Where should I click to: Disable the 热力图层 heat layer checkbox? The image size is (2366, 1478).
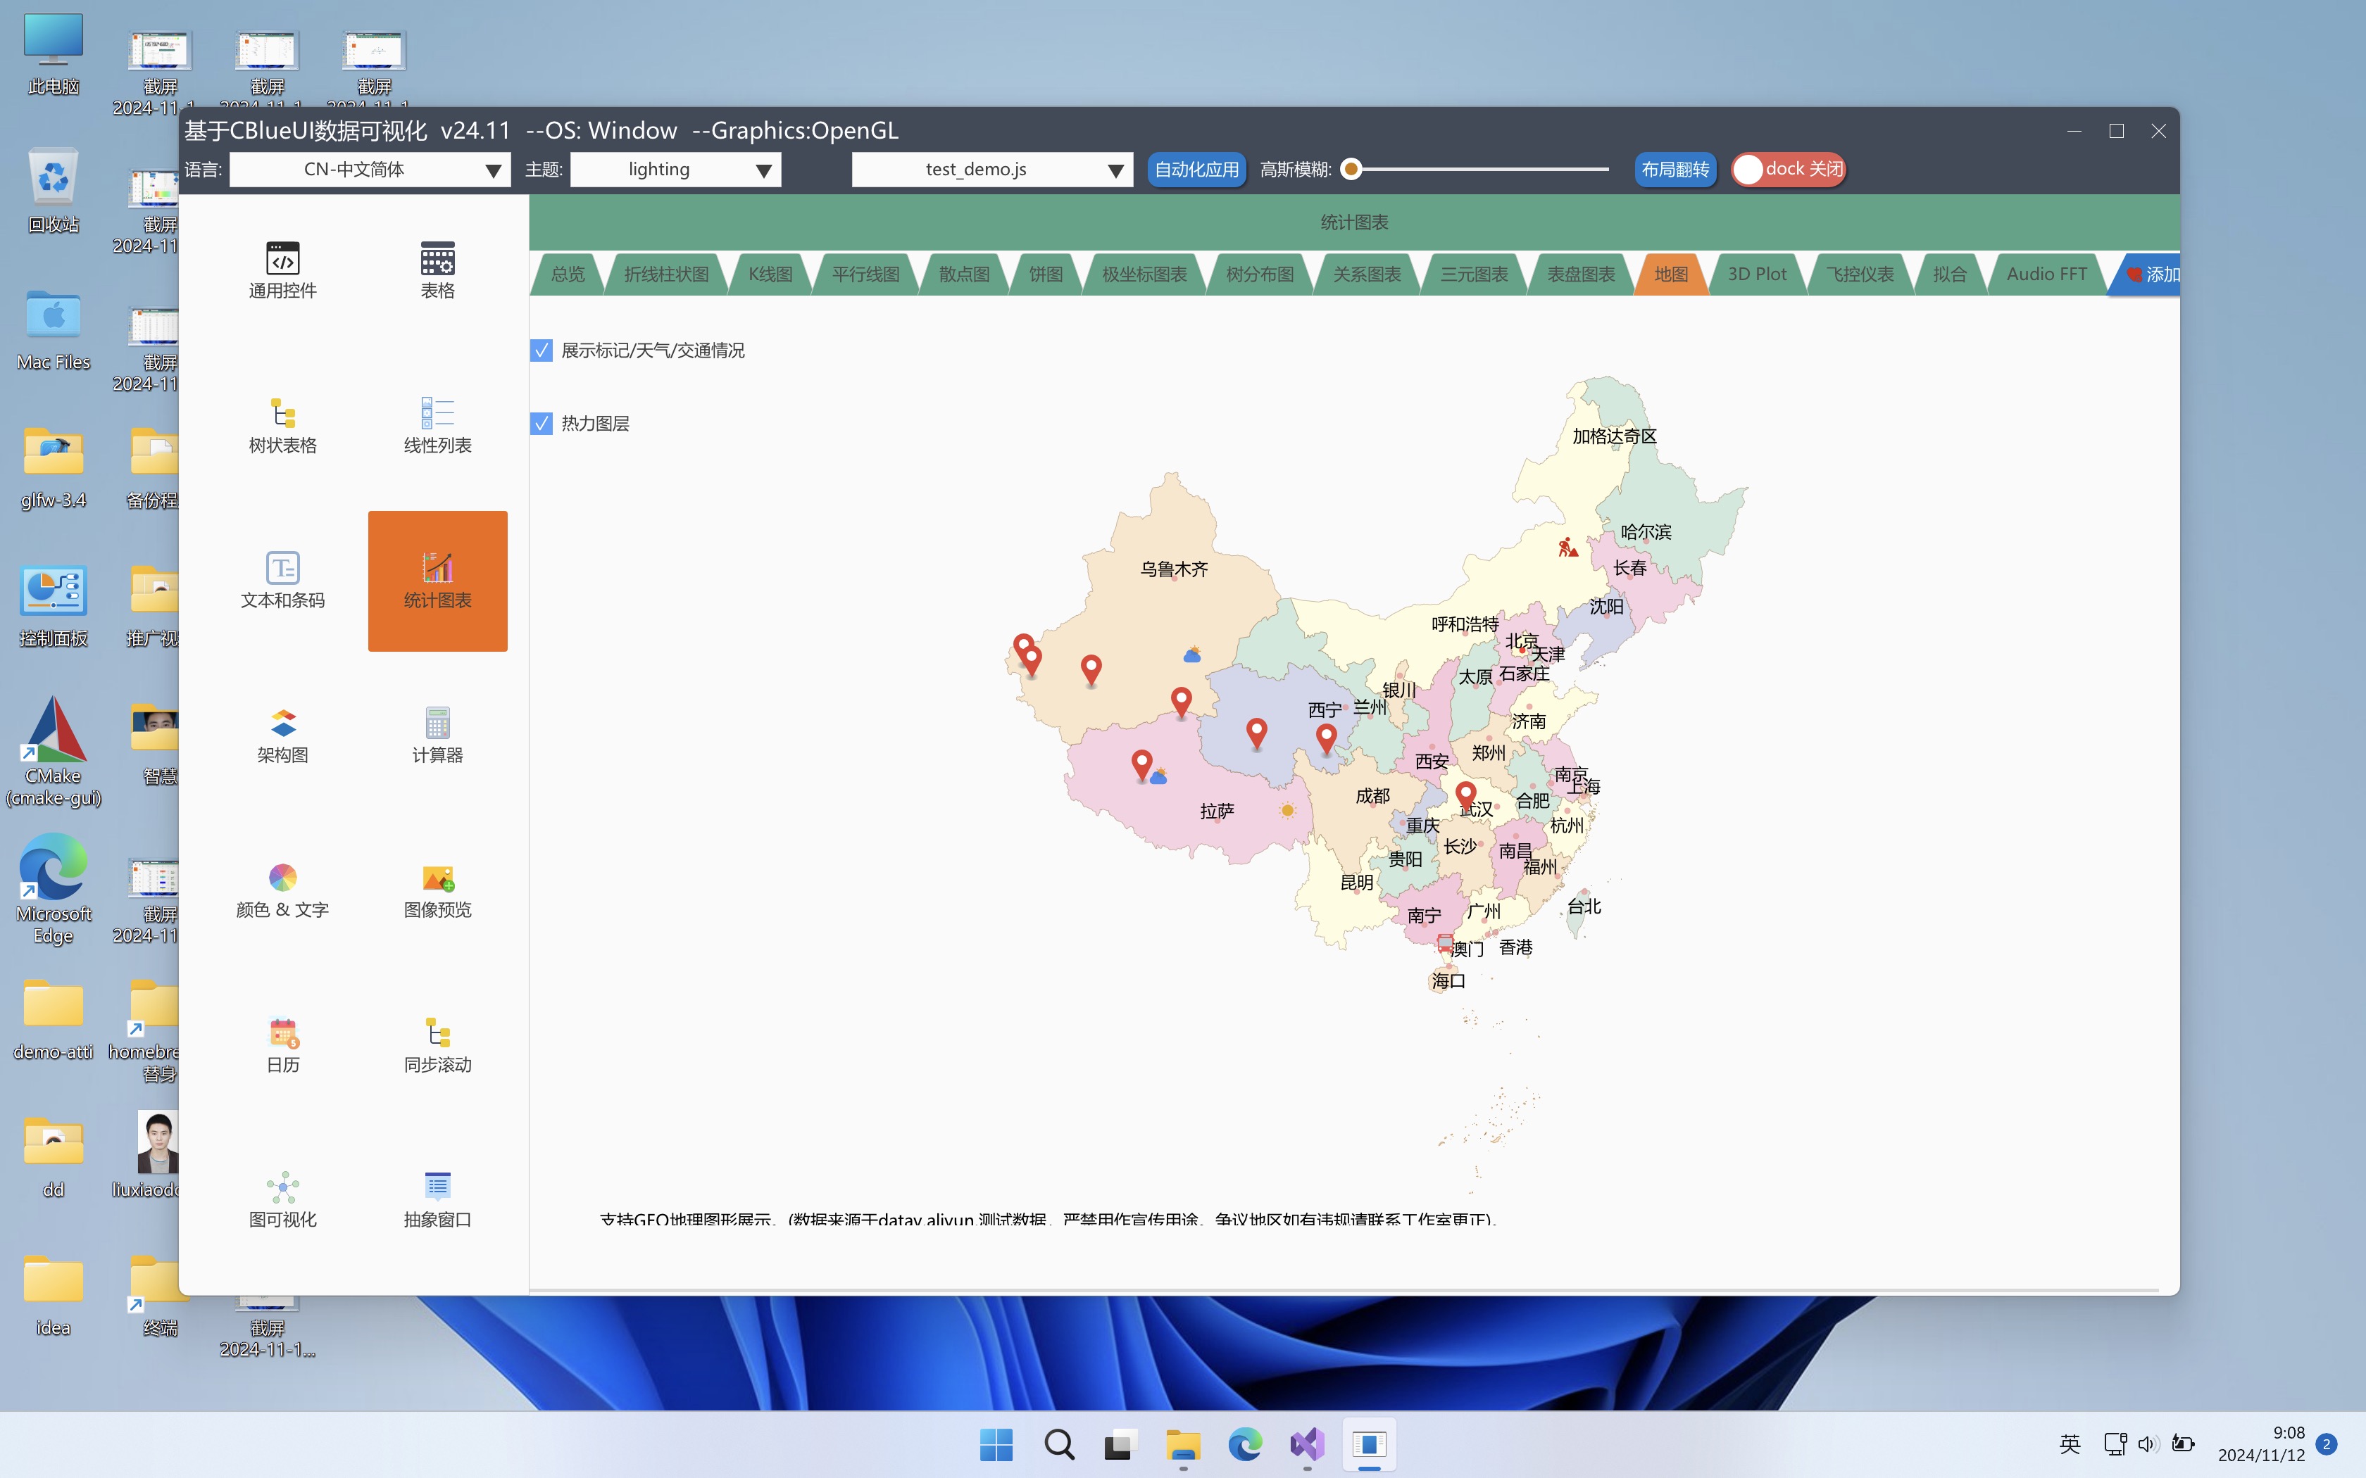[x=542, y=423]
